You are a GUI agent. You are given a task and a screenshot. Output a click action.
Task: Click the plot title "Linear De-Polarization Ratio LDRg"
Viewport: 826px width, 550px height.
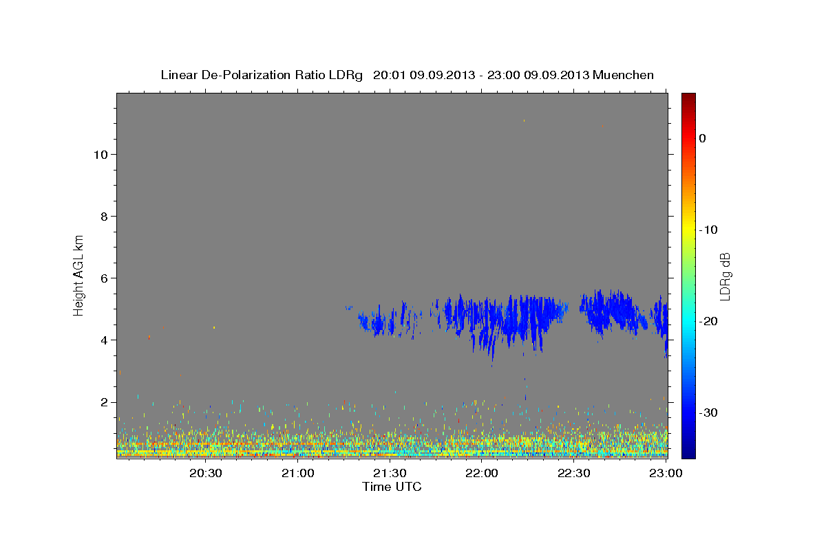tap(262, 75)
